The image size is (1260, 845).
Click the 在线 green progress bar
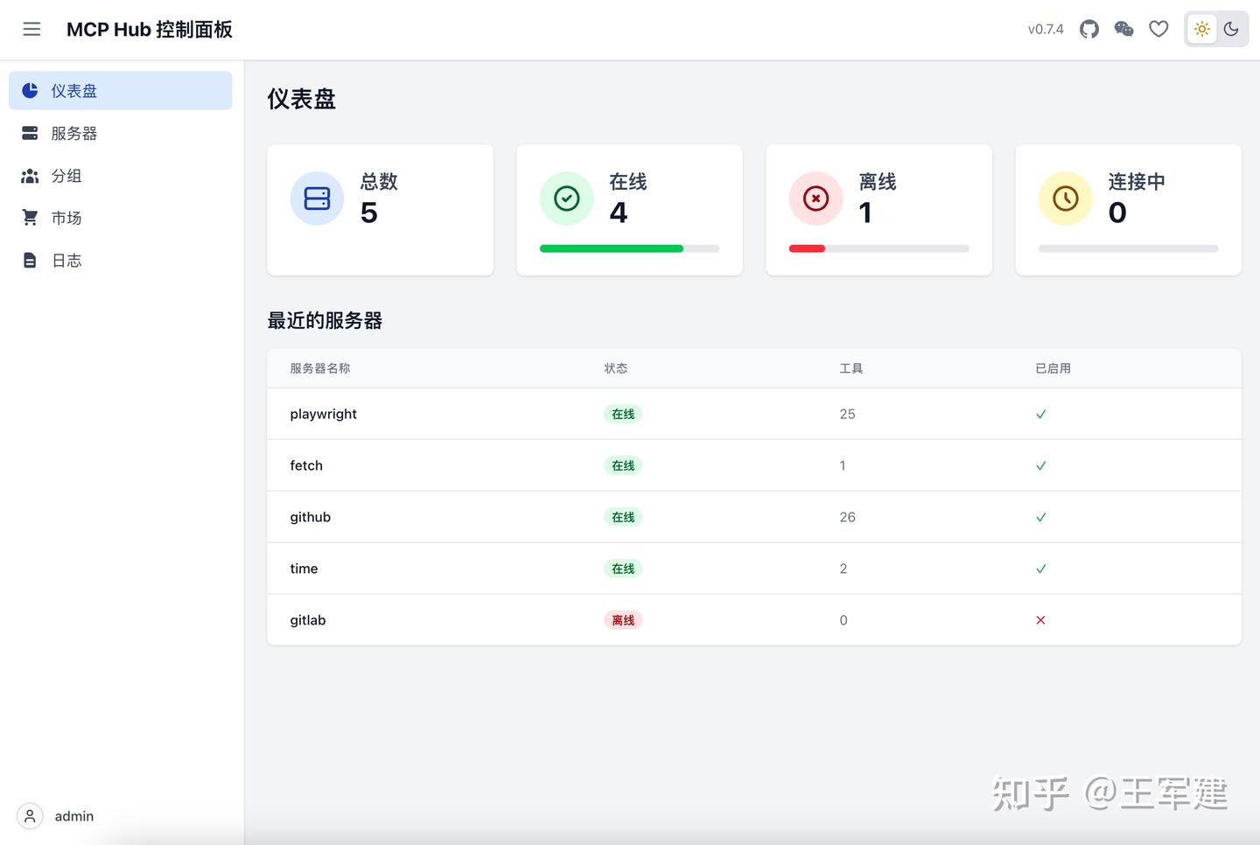pos(612,248)
